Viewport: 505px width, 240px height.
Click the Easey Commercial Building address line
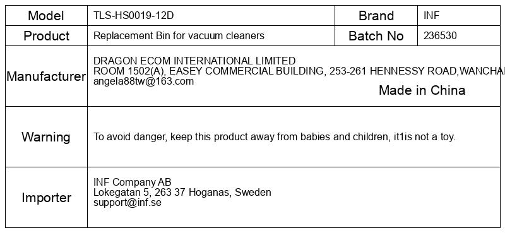pyautogui.click(x=299, y=71)
